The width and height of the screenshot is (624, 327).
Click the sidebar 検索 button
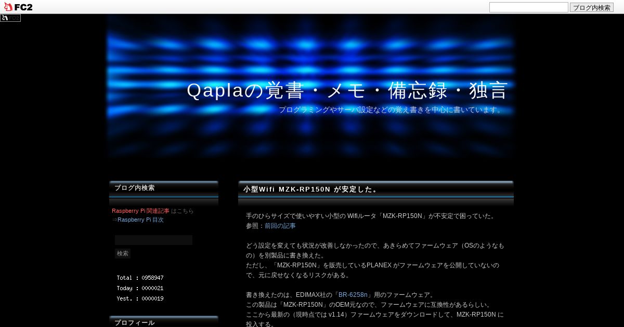123,253
